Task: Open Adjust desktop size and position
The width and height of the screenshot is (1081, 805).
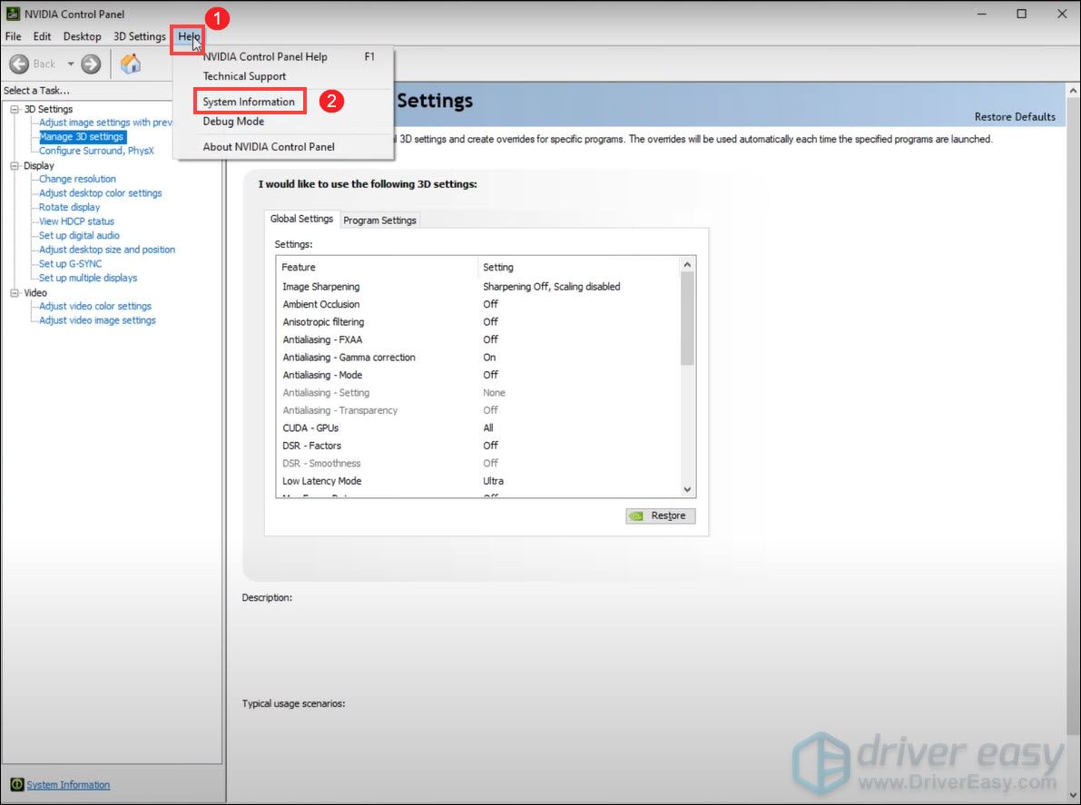Action: (107, 250)
